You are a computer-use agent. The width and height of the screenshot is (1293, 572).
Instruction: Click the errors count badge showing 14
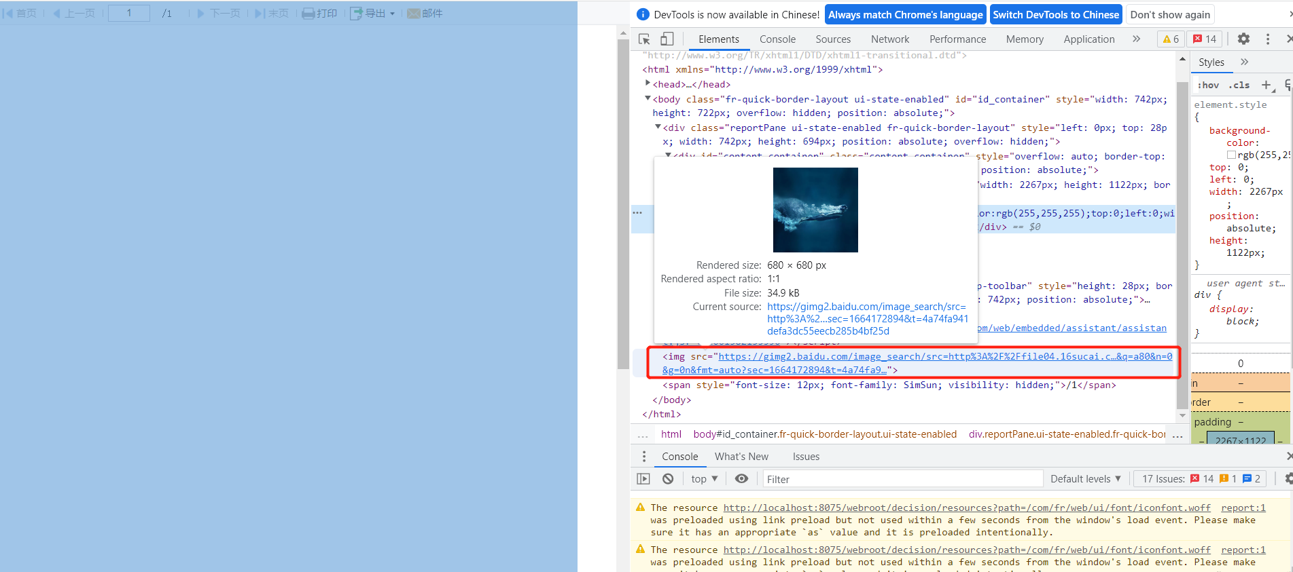(x=1205, y=39)
